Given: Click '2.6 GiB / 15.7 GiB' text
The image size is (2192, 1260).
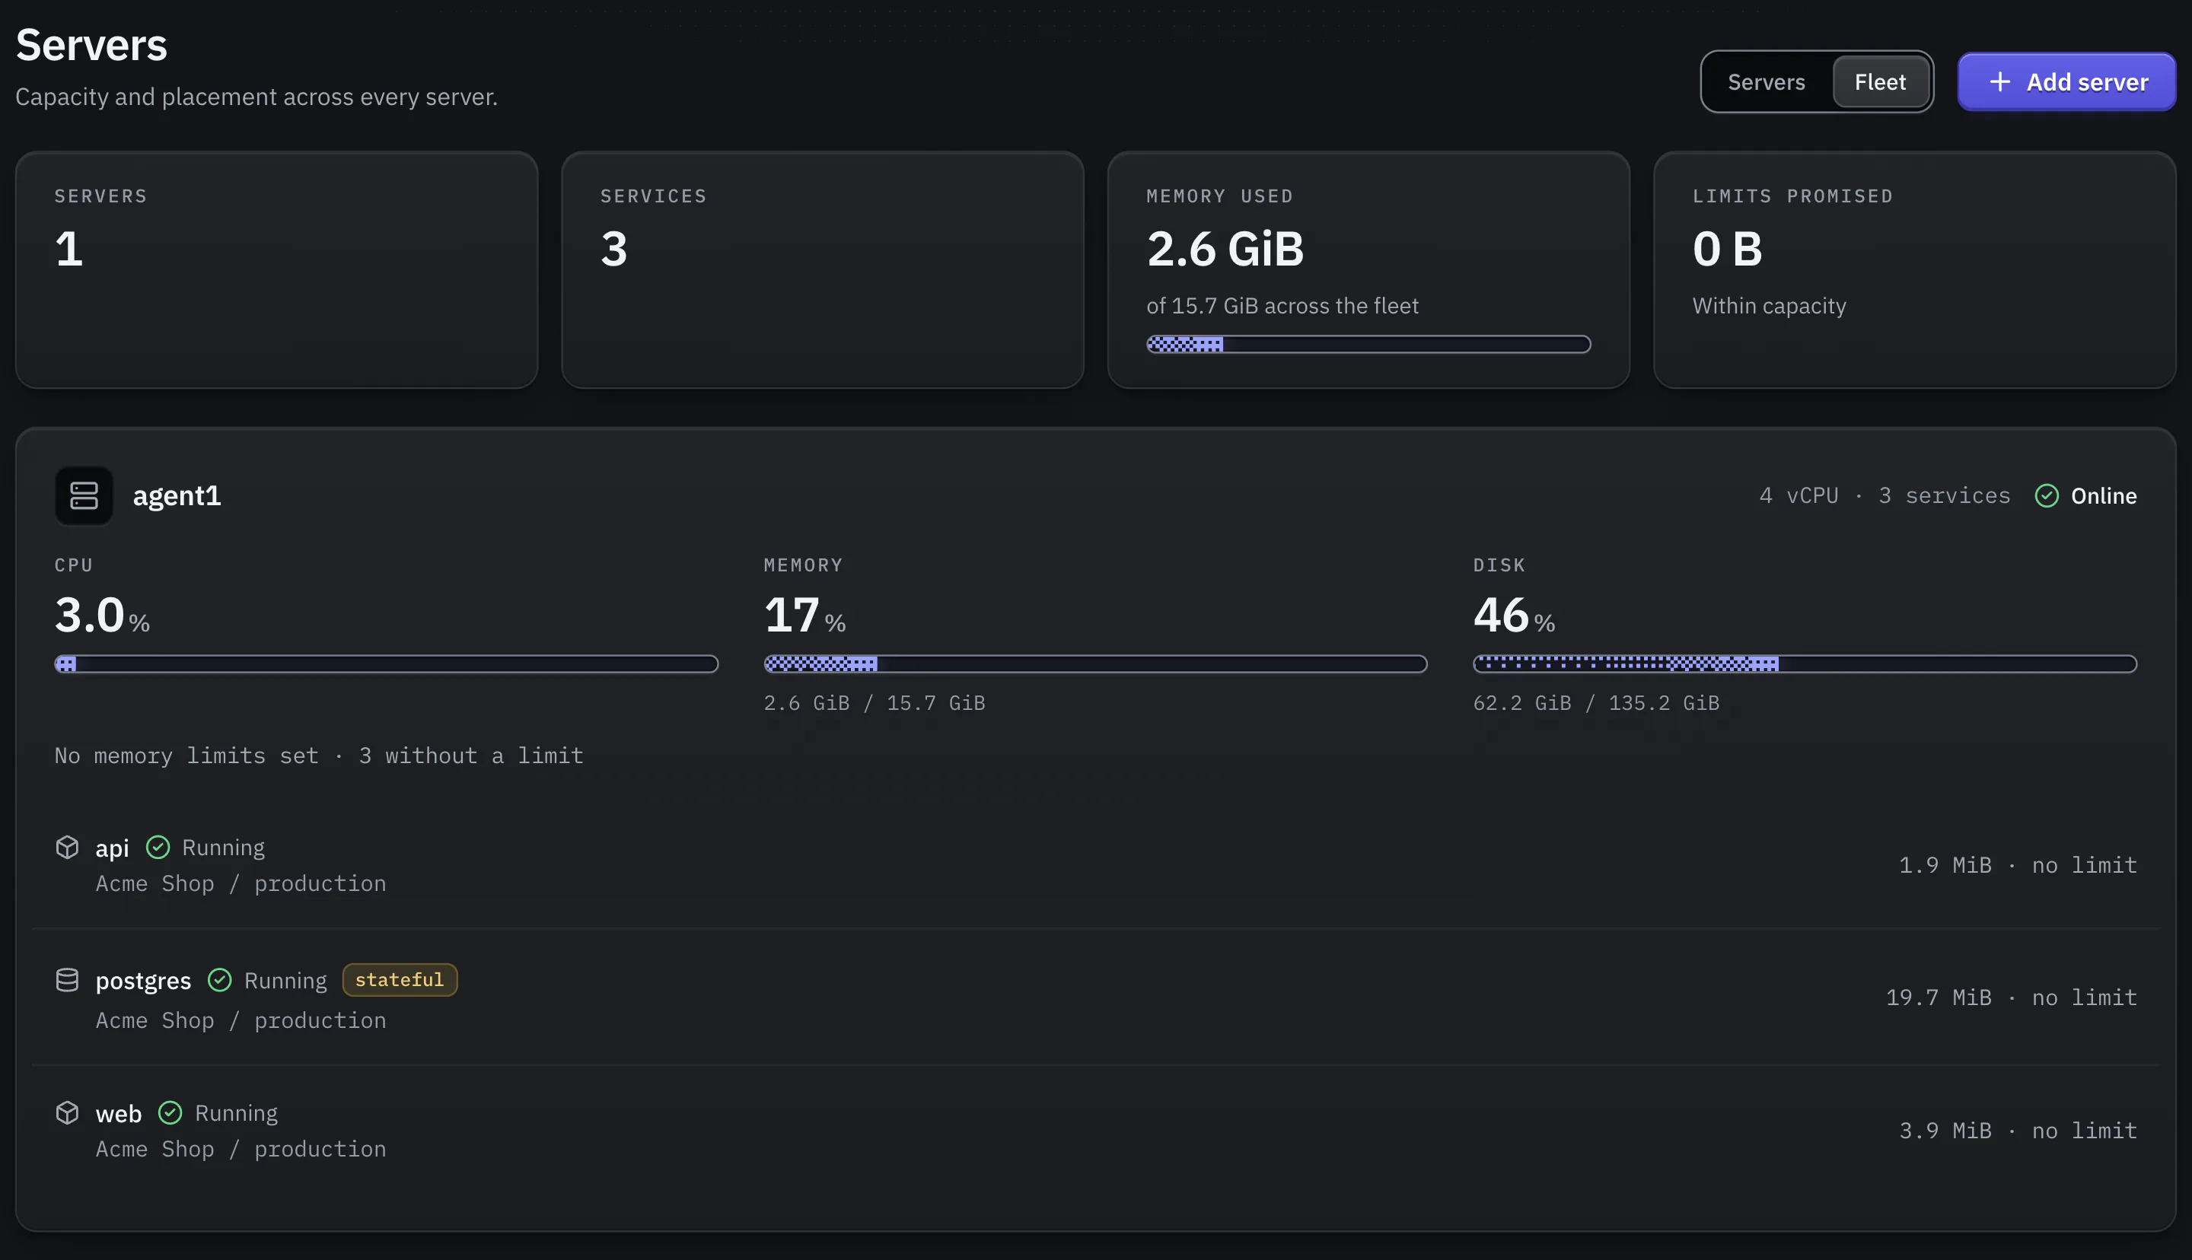Looking at the screenshot, I should click(875, 703).
